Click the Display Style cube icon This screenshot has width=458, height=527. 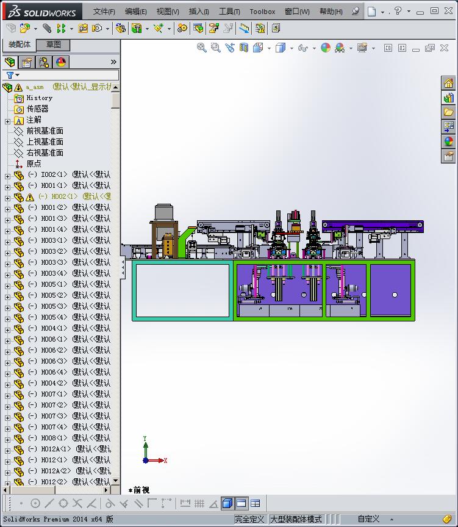click(281, 48)
